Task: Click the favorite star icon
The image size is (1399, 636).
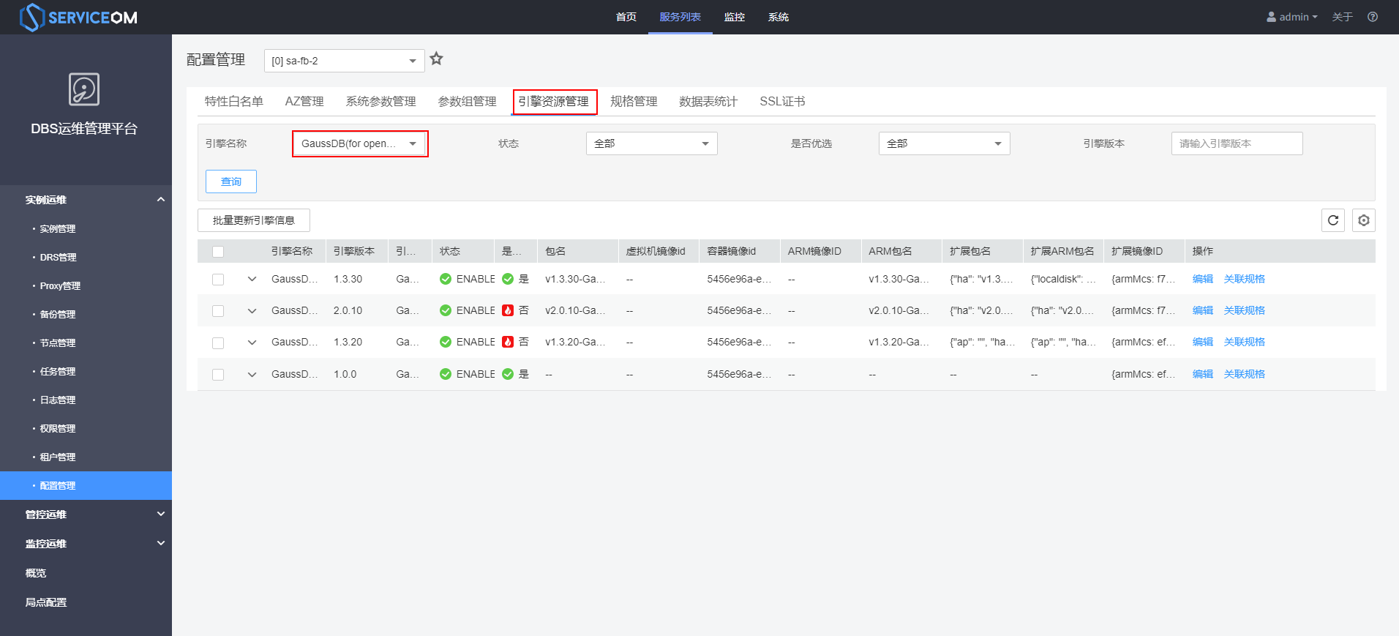Action: click(x=437, y=59)
